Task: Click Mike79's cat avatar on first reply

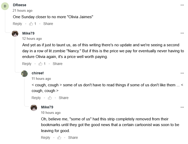Action: tap(15, 34)
